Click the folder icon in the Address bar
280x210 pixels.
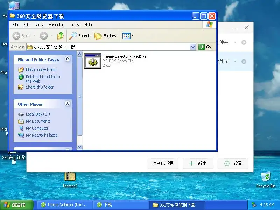tap(30, 47)
